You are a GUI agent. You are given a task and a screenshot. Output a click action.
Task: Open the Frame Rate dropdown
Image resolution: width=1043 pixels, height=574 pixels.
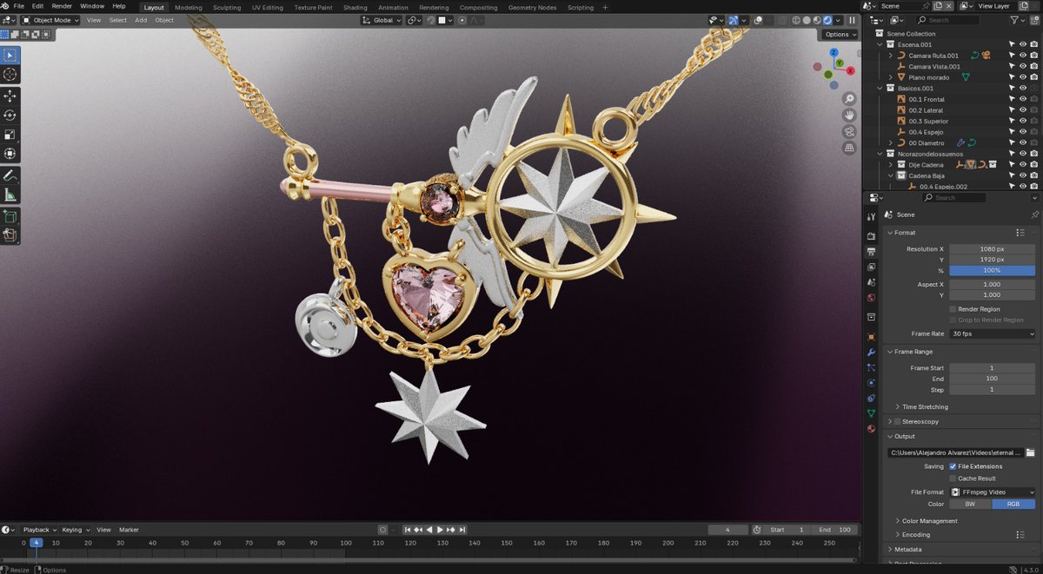[993, 333]
